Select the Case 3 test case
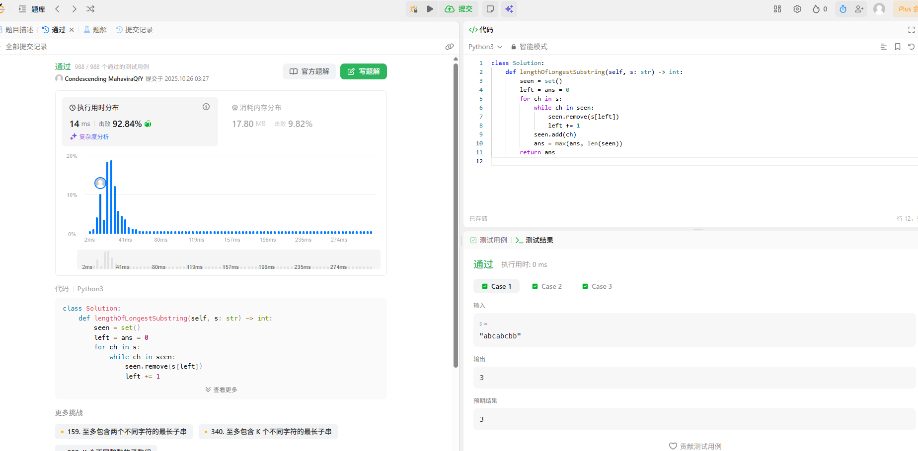The width and height of the screenshot is (918, 451). coord(597,286)
